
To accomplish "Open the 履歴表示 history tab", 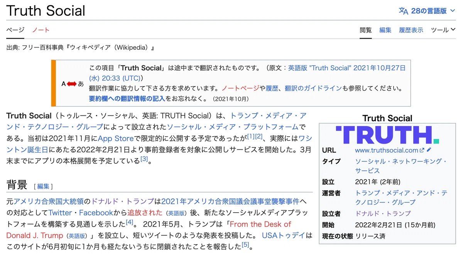I will coord(411,30).
